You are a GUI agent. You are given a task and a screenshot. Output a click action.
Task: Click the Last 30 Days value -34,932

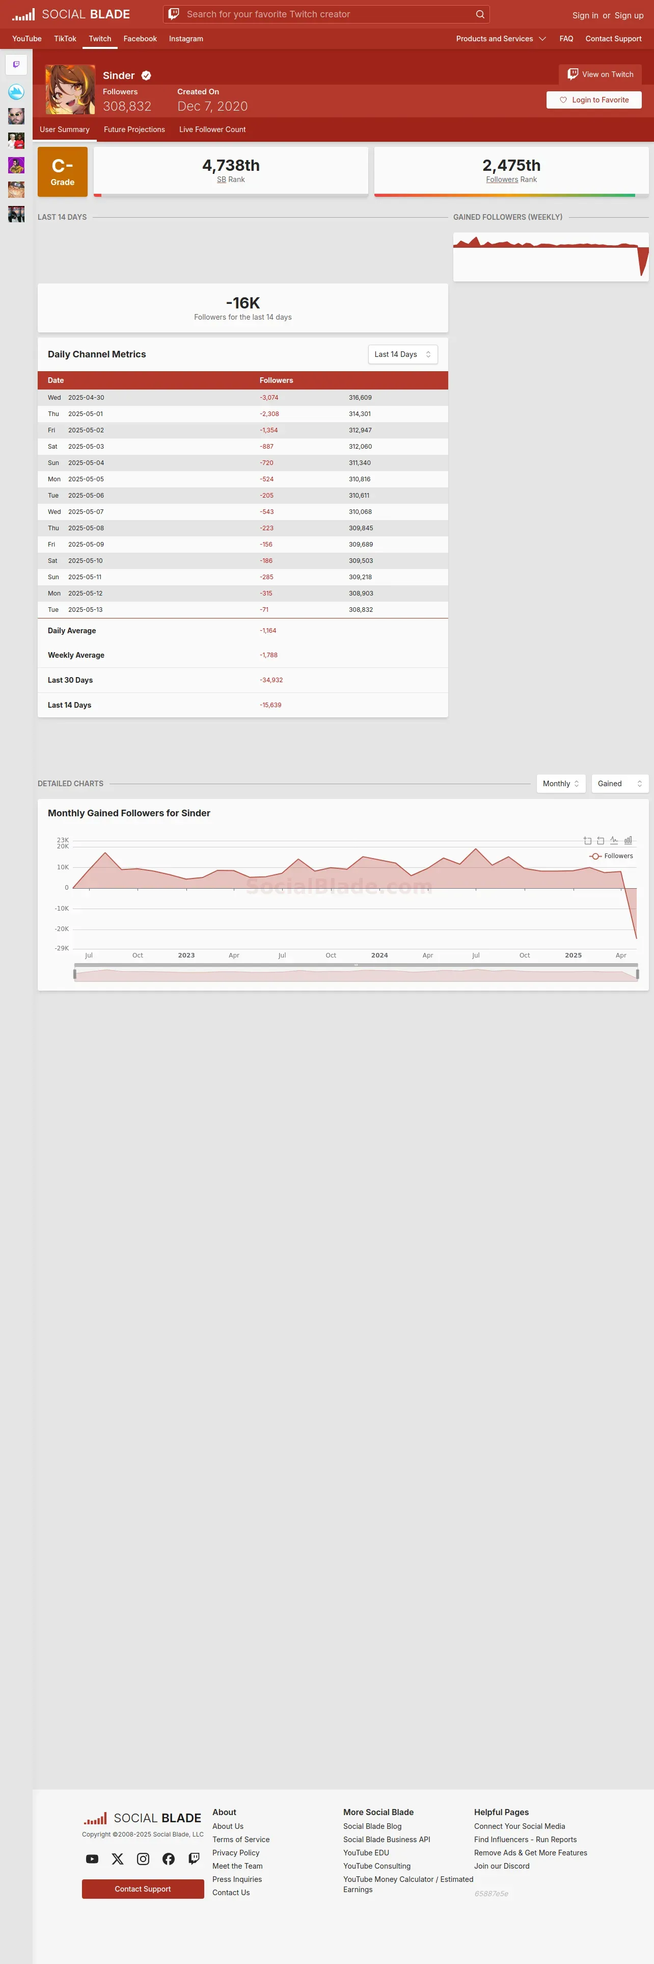coord(271,680)
